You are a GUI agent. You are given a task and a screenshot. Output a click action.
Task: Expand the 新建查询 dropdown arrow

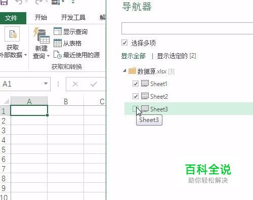click(x=48, y=56)
